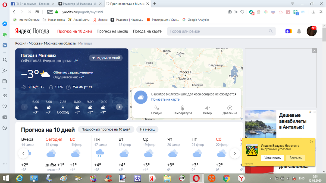Open the sidebar Flow send icon
This screenshot has height=183, width=326.
pos(5,70)
